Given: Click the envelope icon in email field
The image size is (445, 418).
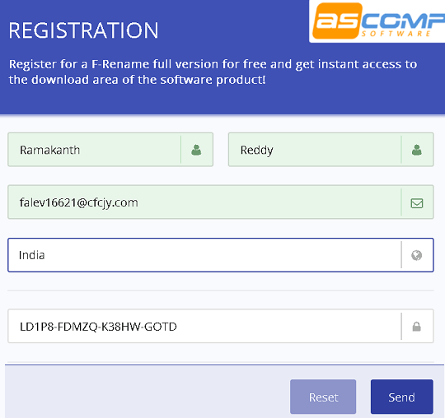Looking at the screenshot, I should 417,203.
